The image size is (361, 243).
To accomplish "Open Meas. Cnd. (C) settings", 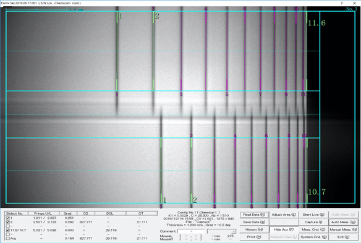I will pyautogui.click(x=313, y=229).
